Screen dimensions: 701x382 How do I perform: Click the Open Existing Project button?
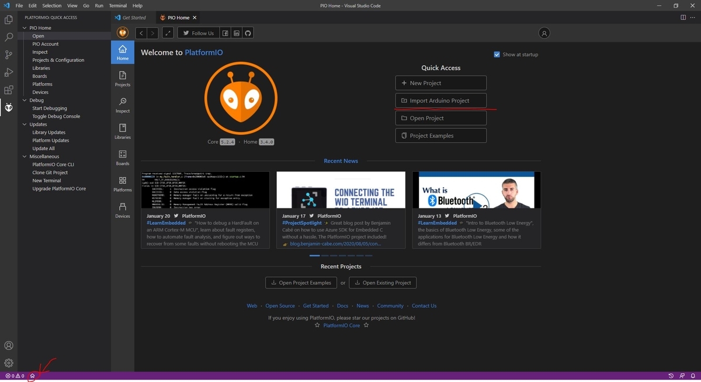click(383, 283)
